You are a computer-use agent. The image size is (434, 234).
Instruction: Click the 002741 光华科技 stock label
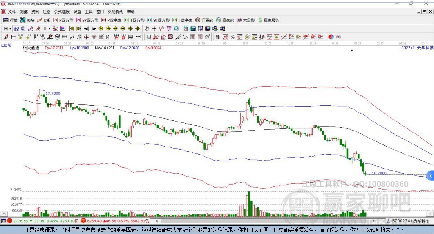pyautogui.click(x=417, y=48)
